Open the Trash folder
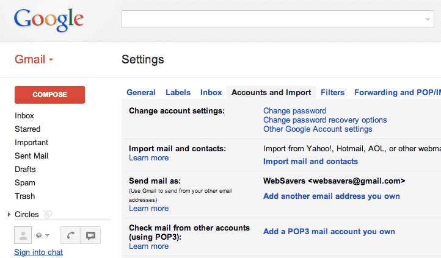441x258 pixels. [25, 196]
